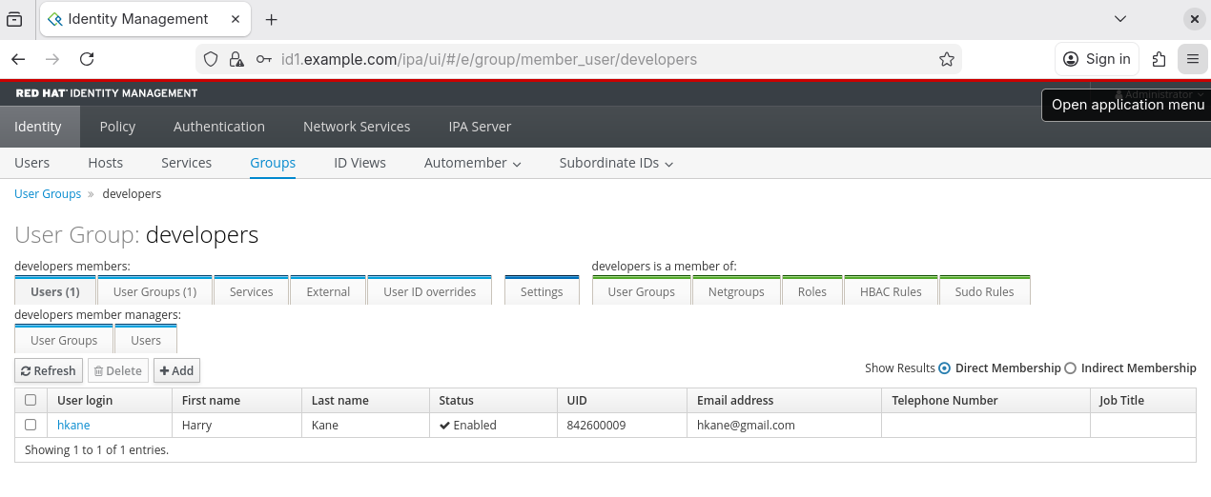Select the Users (1) members tab
The width and height of the screenshot is (1211, 497).
pyautogui.click(x=55, y=291)
